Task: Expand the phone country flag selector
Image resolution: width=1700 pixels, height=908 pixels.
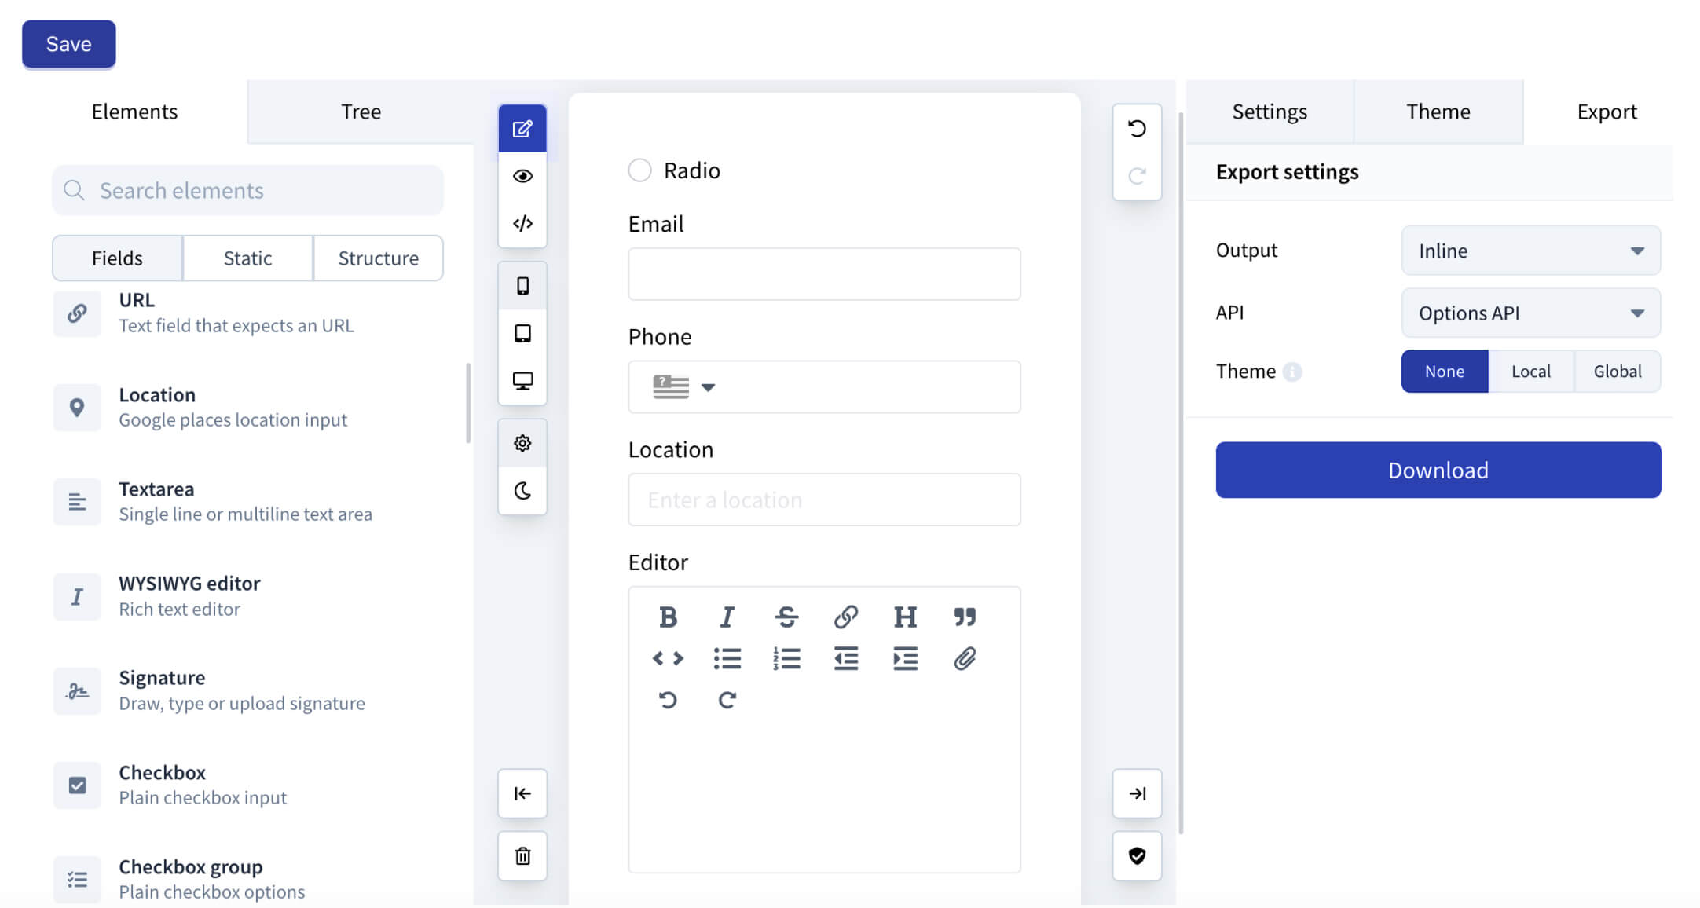Action: tap(683, 387)
